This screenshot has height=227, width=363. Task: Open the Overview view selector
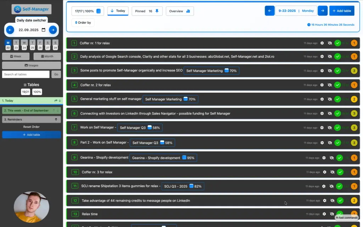pos(176,11)
